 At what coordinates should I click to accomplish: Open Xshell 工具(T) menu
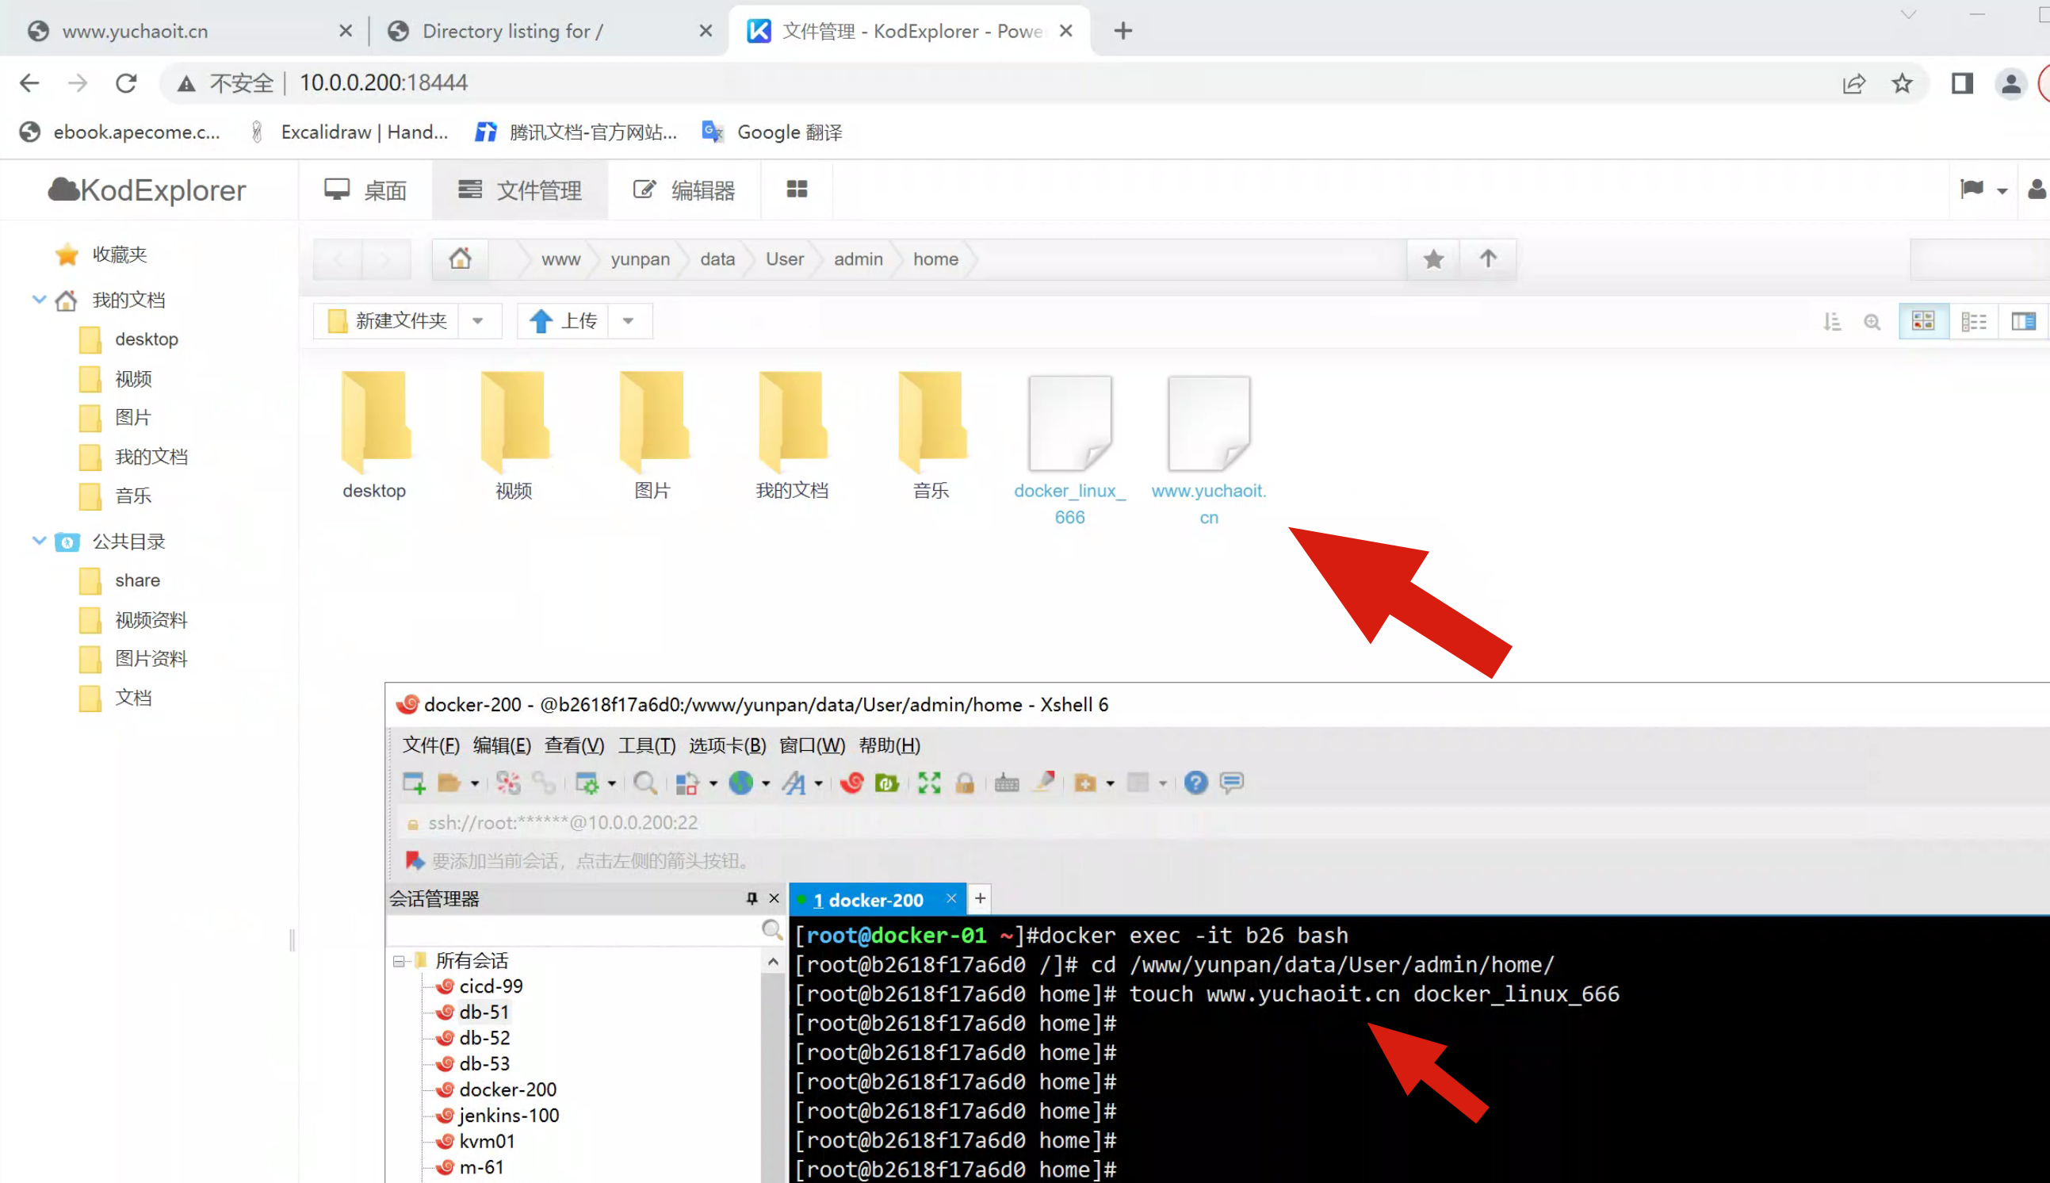pos(647,745)
